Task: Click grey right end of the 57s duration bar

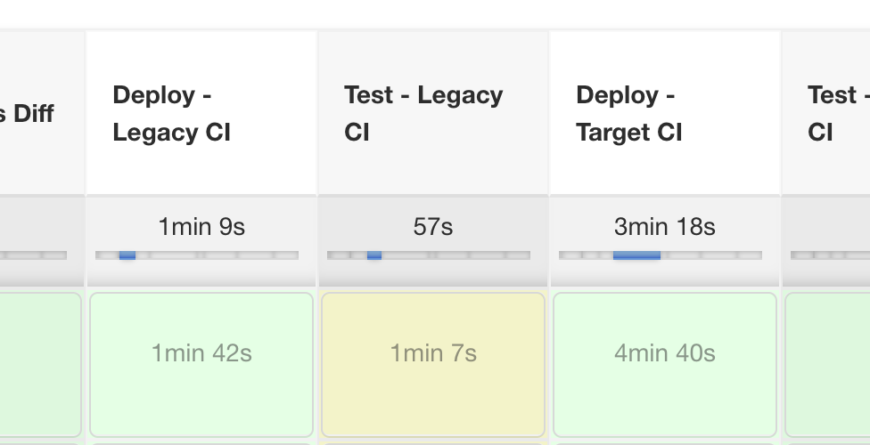Action: point(508,255)
